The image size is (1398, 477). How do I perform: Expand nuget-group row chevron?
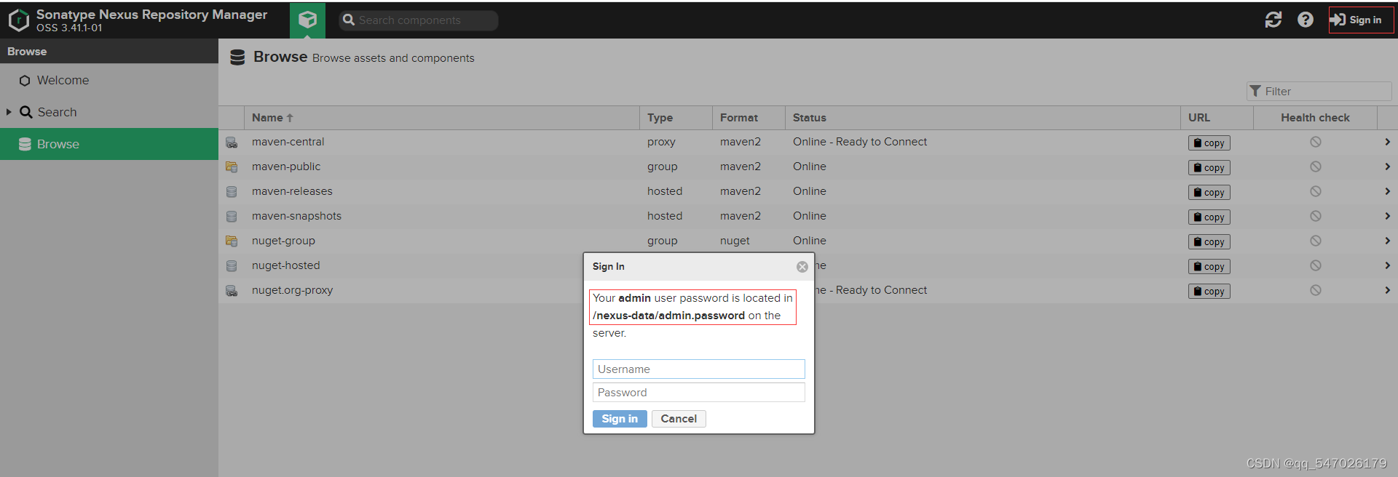[x=1387, y=241]
